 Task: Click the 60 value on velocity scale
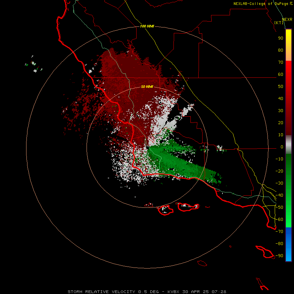pos(281,74)
